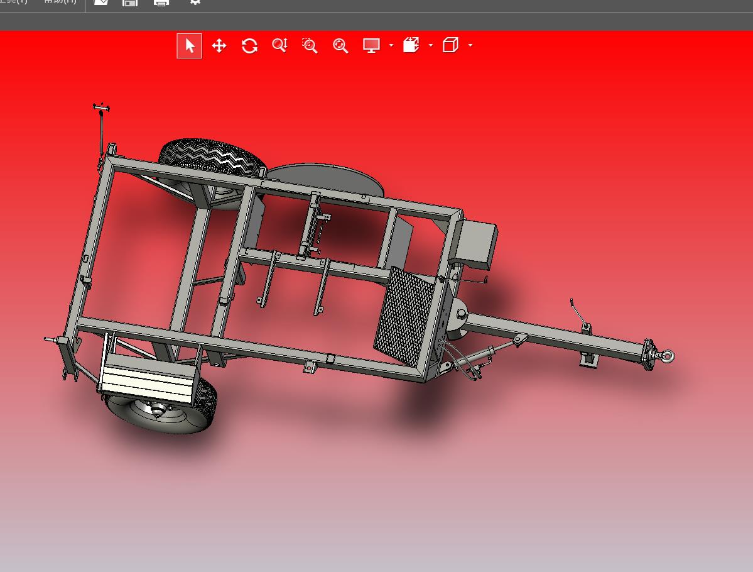Open the display style dropdown arrow
This screenshot has height=572, width=753.
[x=470, y=45]
